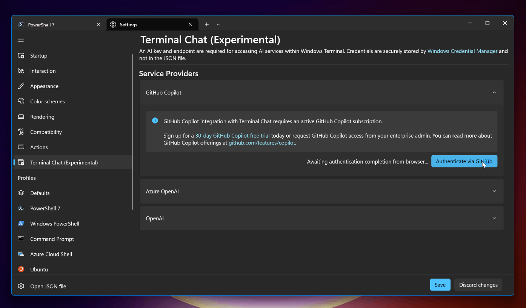Screen dimensions: 526x308
Task: Click the hamburger navigation menu
Action: [x=21, y=39]
